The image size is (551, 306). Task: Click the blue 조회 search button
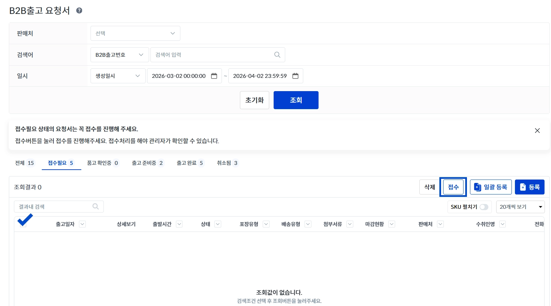click(296, 100)
